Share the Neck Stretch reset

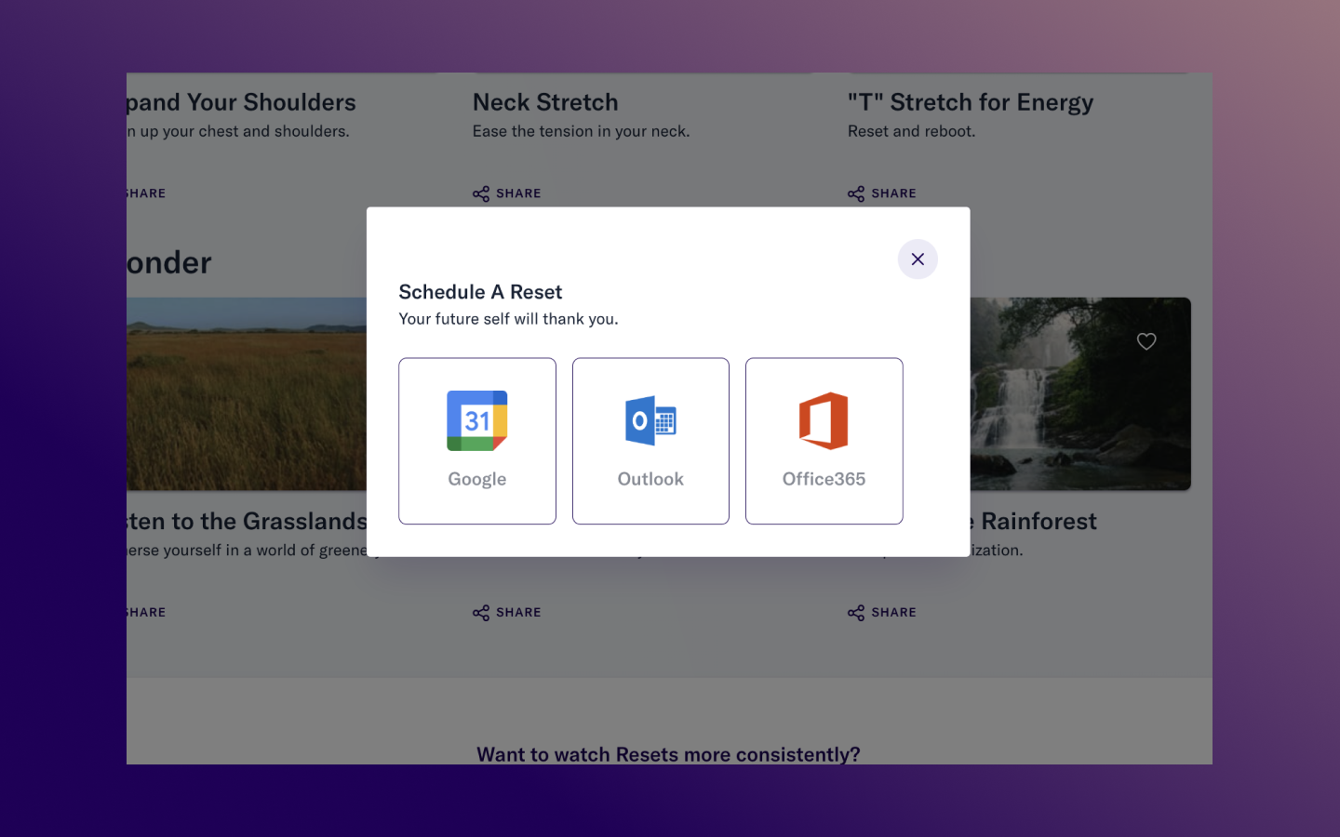click(506, 193)
